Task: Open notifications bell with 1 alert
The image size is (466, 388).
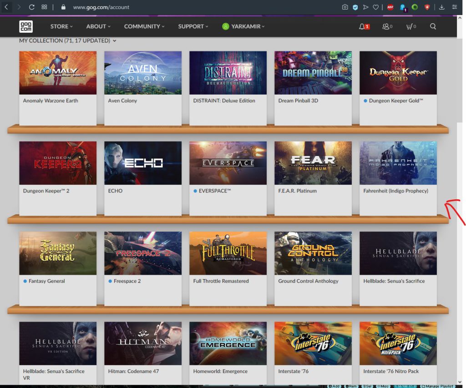Action: pyautogui.click(x=364, y=26)
